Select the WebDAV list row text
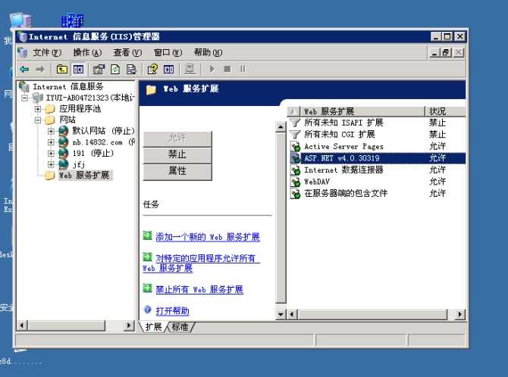This screenshot has width=508, height=377. coord(316,182)
